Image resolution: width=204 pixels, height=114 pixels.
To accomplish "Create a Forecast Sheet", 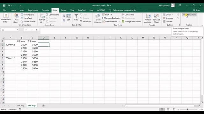I will click(157, 18).
